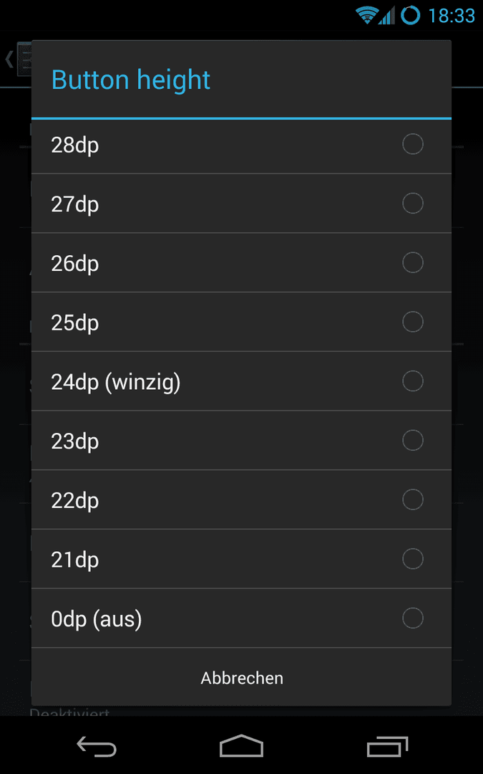
Task: Tap the Android back navigation icon
Action: pyautogui.click(x=97, y=746)
